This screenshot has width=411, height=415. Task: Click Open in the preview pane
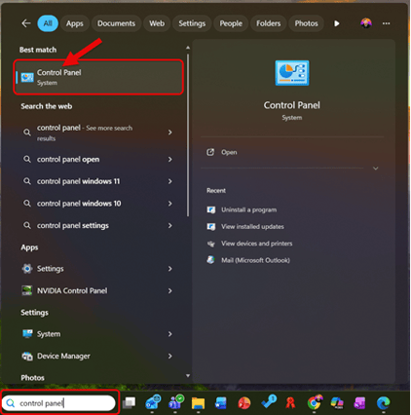(x=229, y=152)
